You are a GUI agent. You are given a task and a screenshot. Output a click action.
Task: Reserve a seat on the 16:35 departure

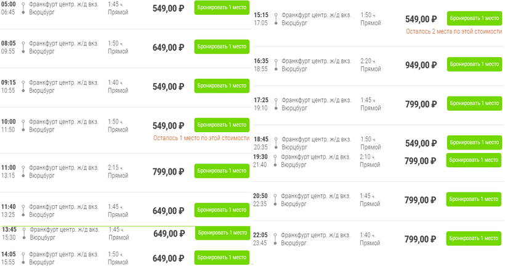pyautogui.click(x=474, y=64)
